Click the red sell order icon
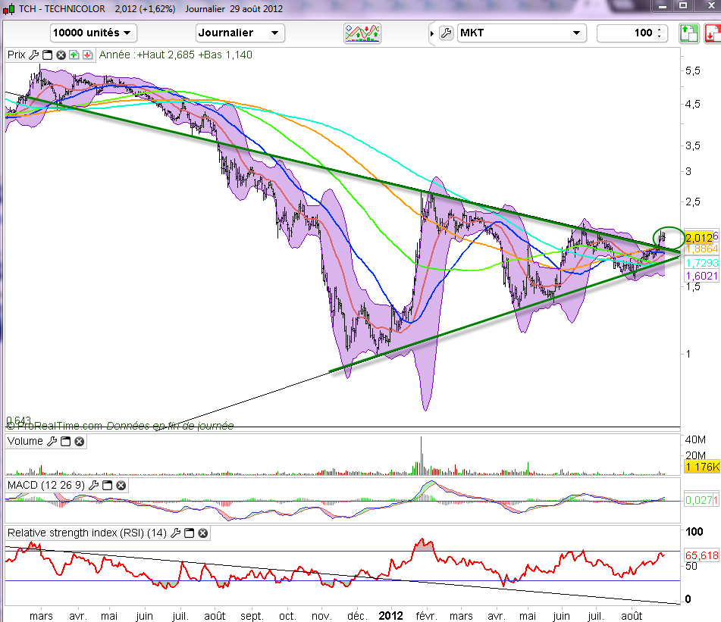Screen dimensions: 721x622 point(710,33)
